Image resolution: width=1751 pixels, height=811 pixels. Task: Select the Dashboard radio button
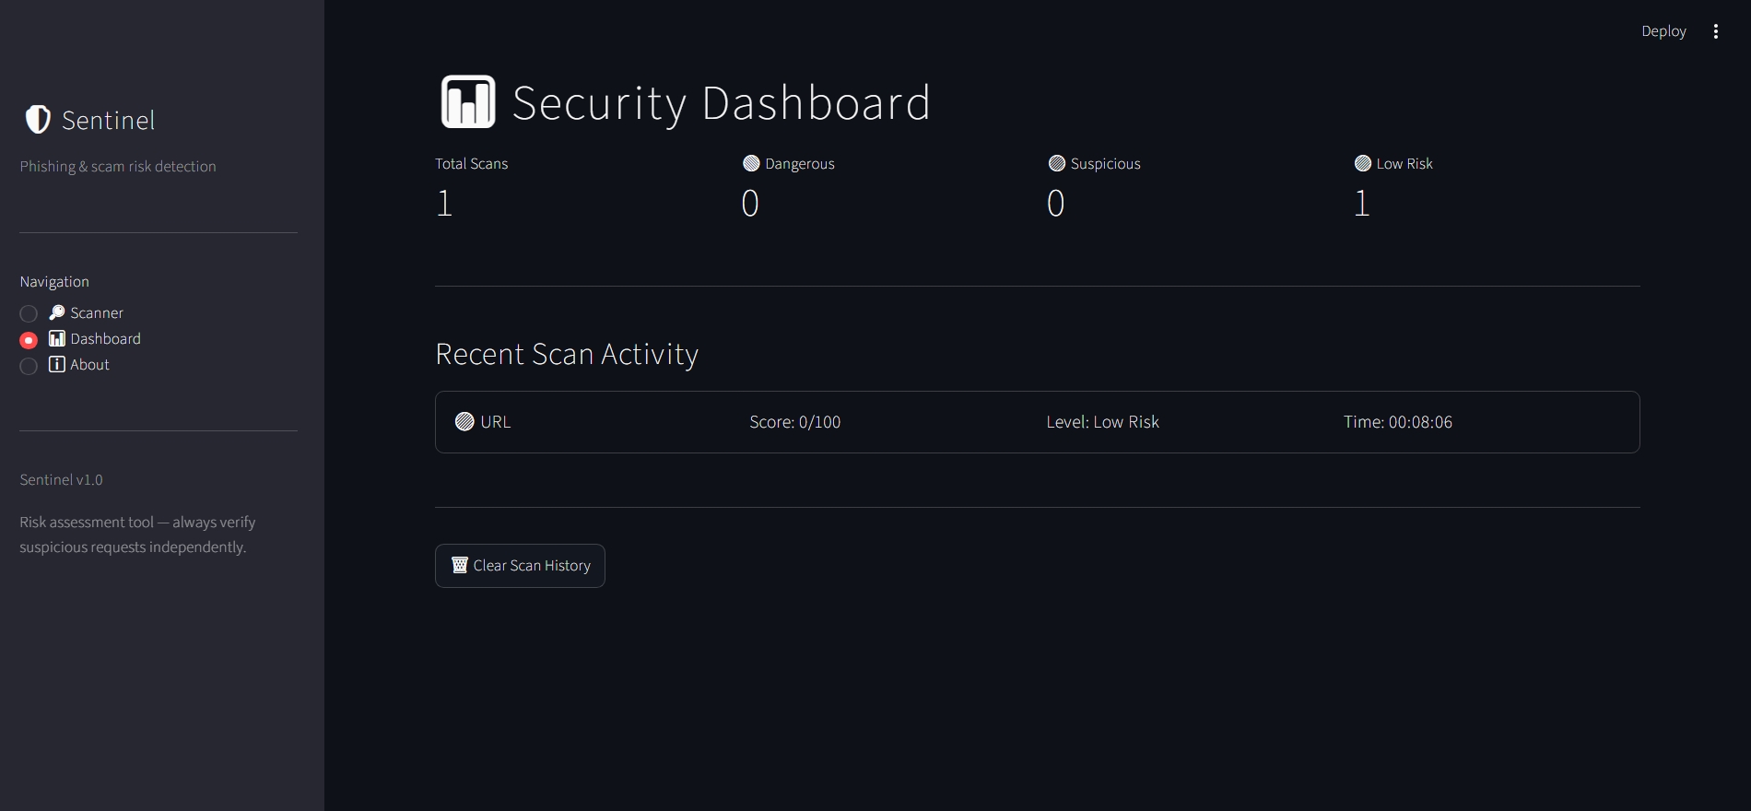tap(29, 340)
